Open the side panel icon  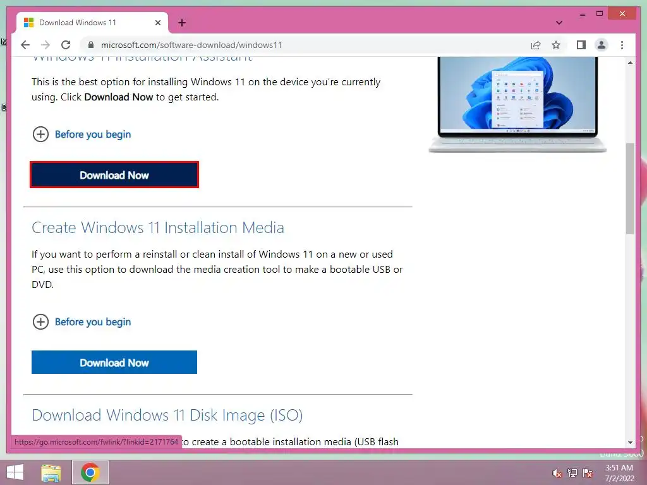[581, 45]
